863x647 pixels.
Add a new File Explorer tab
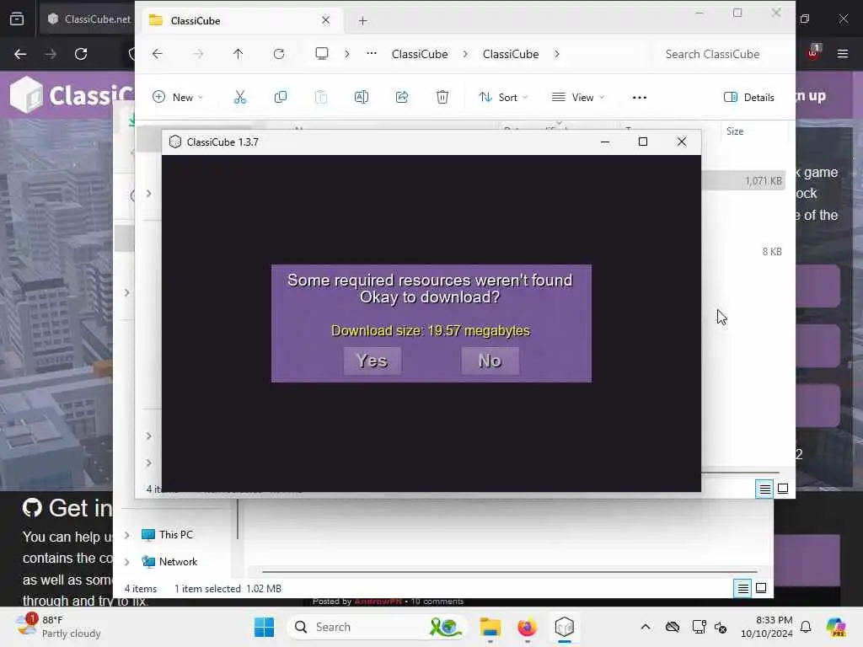(x=362, y=21)
